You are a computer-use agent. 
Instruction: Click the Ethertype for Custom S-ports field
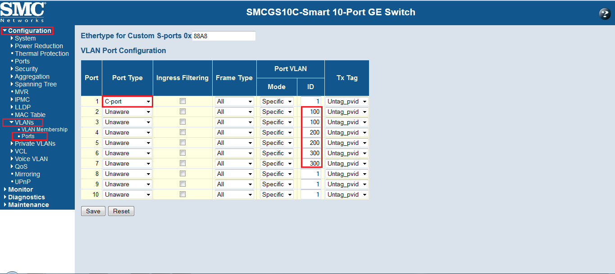tap(223, 36)
